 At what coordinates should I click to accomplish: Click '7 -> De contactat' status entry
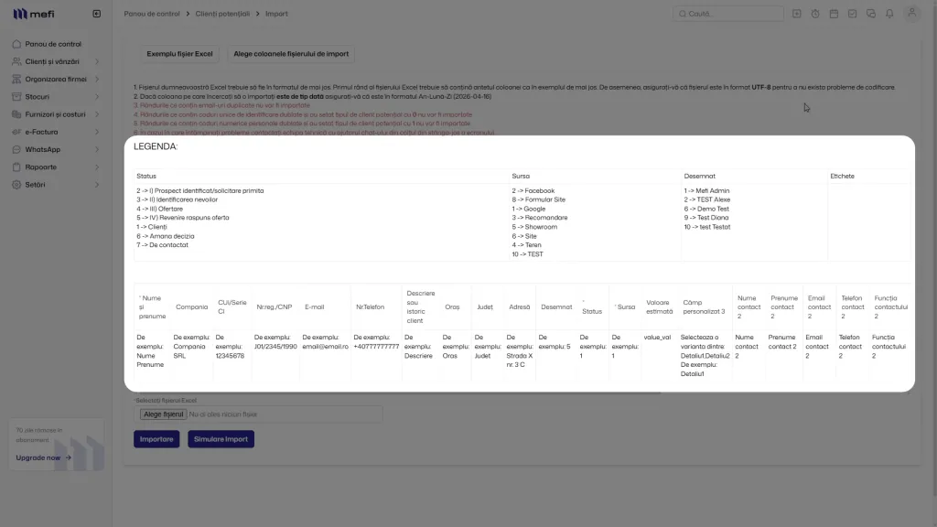click(162, 245)
